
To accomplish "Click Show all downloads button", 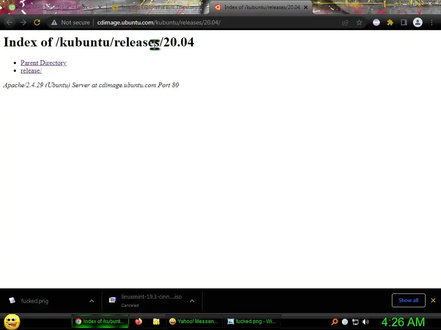I will [x=408, y=300].
